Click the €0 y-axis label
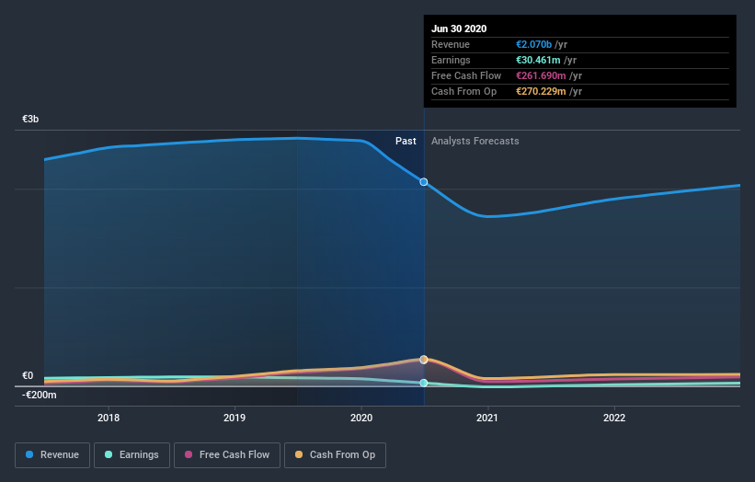The width and height of the screenshot is (755, 482). click(28, 375)
